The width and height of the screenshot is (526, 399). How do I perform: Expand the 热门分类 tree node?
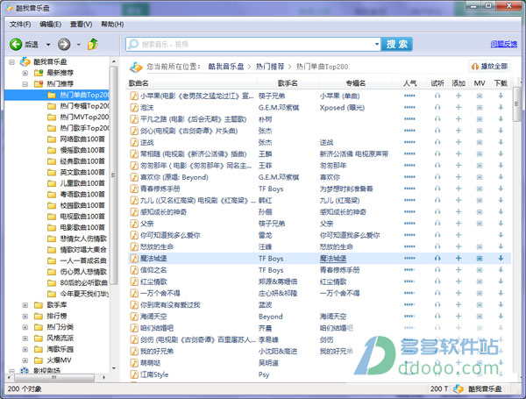pyautogui.click(x=25, y=327)
